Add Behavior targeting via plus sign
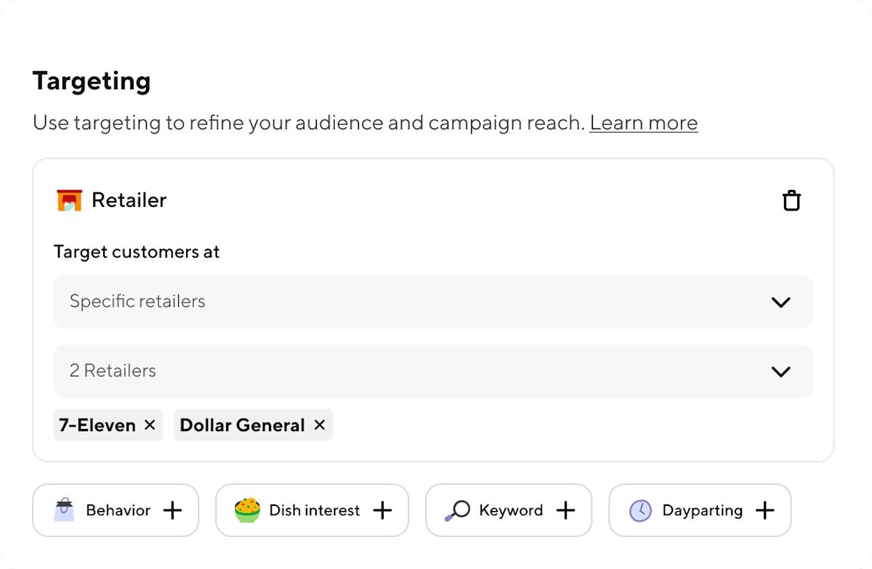872x569 pixels. [x=172, y=510]
